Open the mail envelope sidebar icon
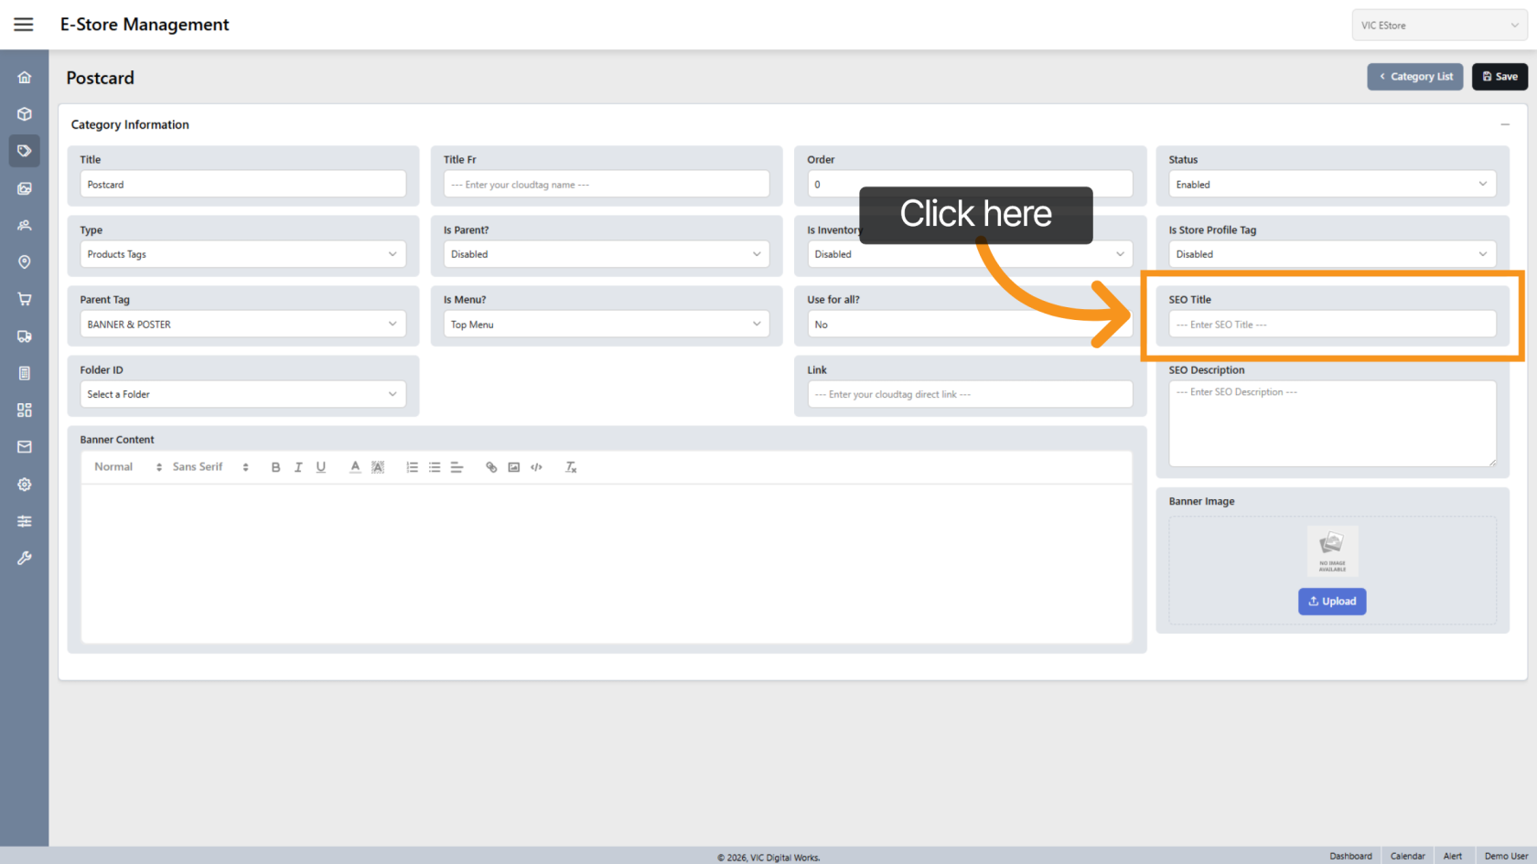Screen dimensions: 1537x864 pos(25,447)
